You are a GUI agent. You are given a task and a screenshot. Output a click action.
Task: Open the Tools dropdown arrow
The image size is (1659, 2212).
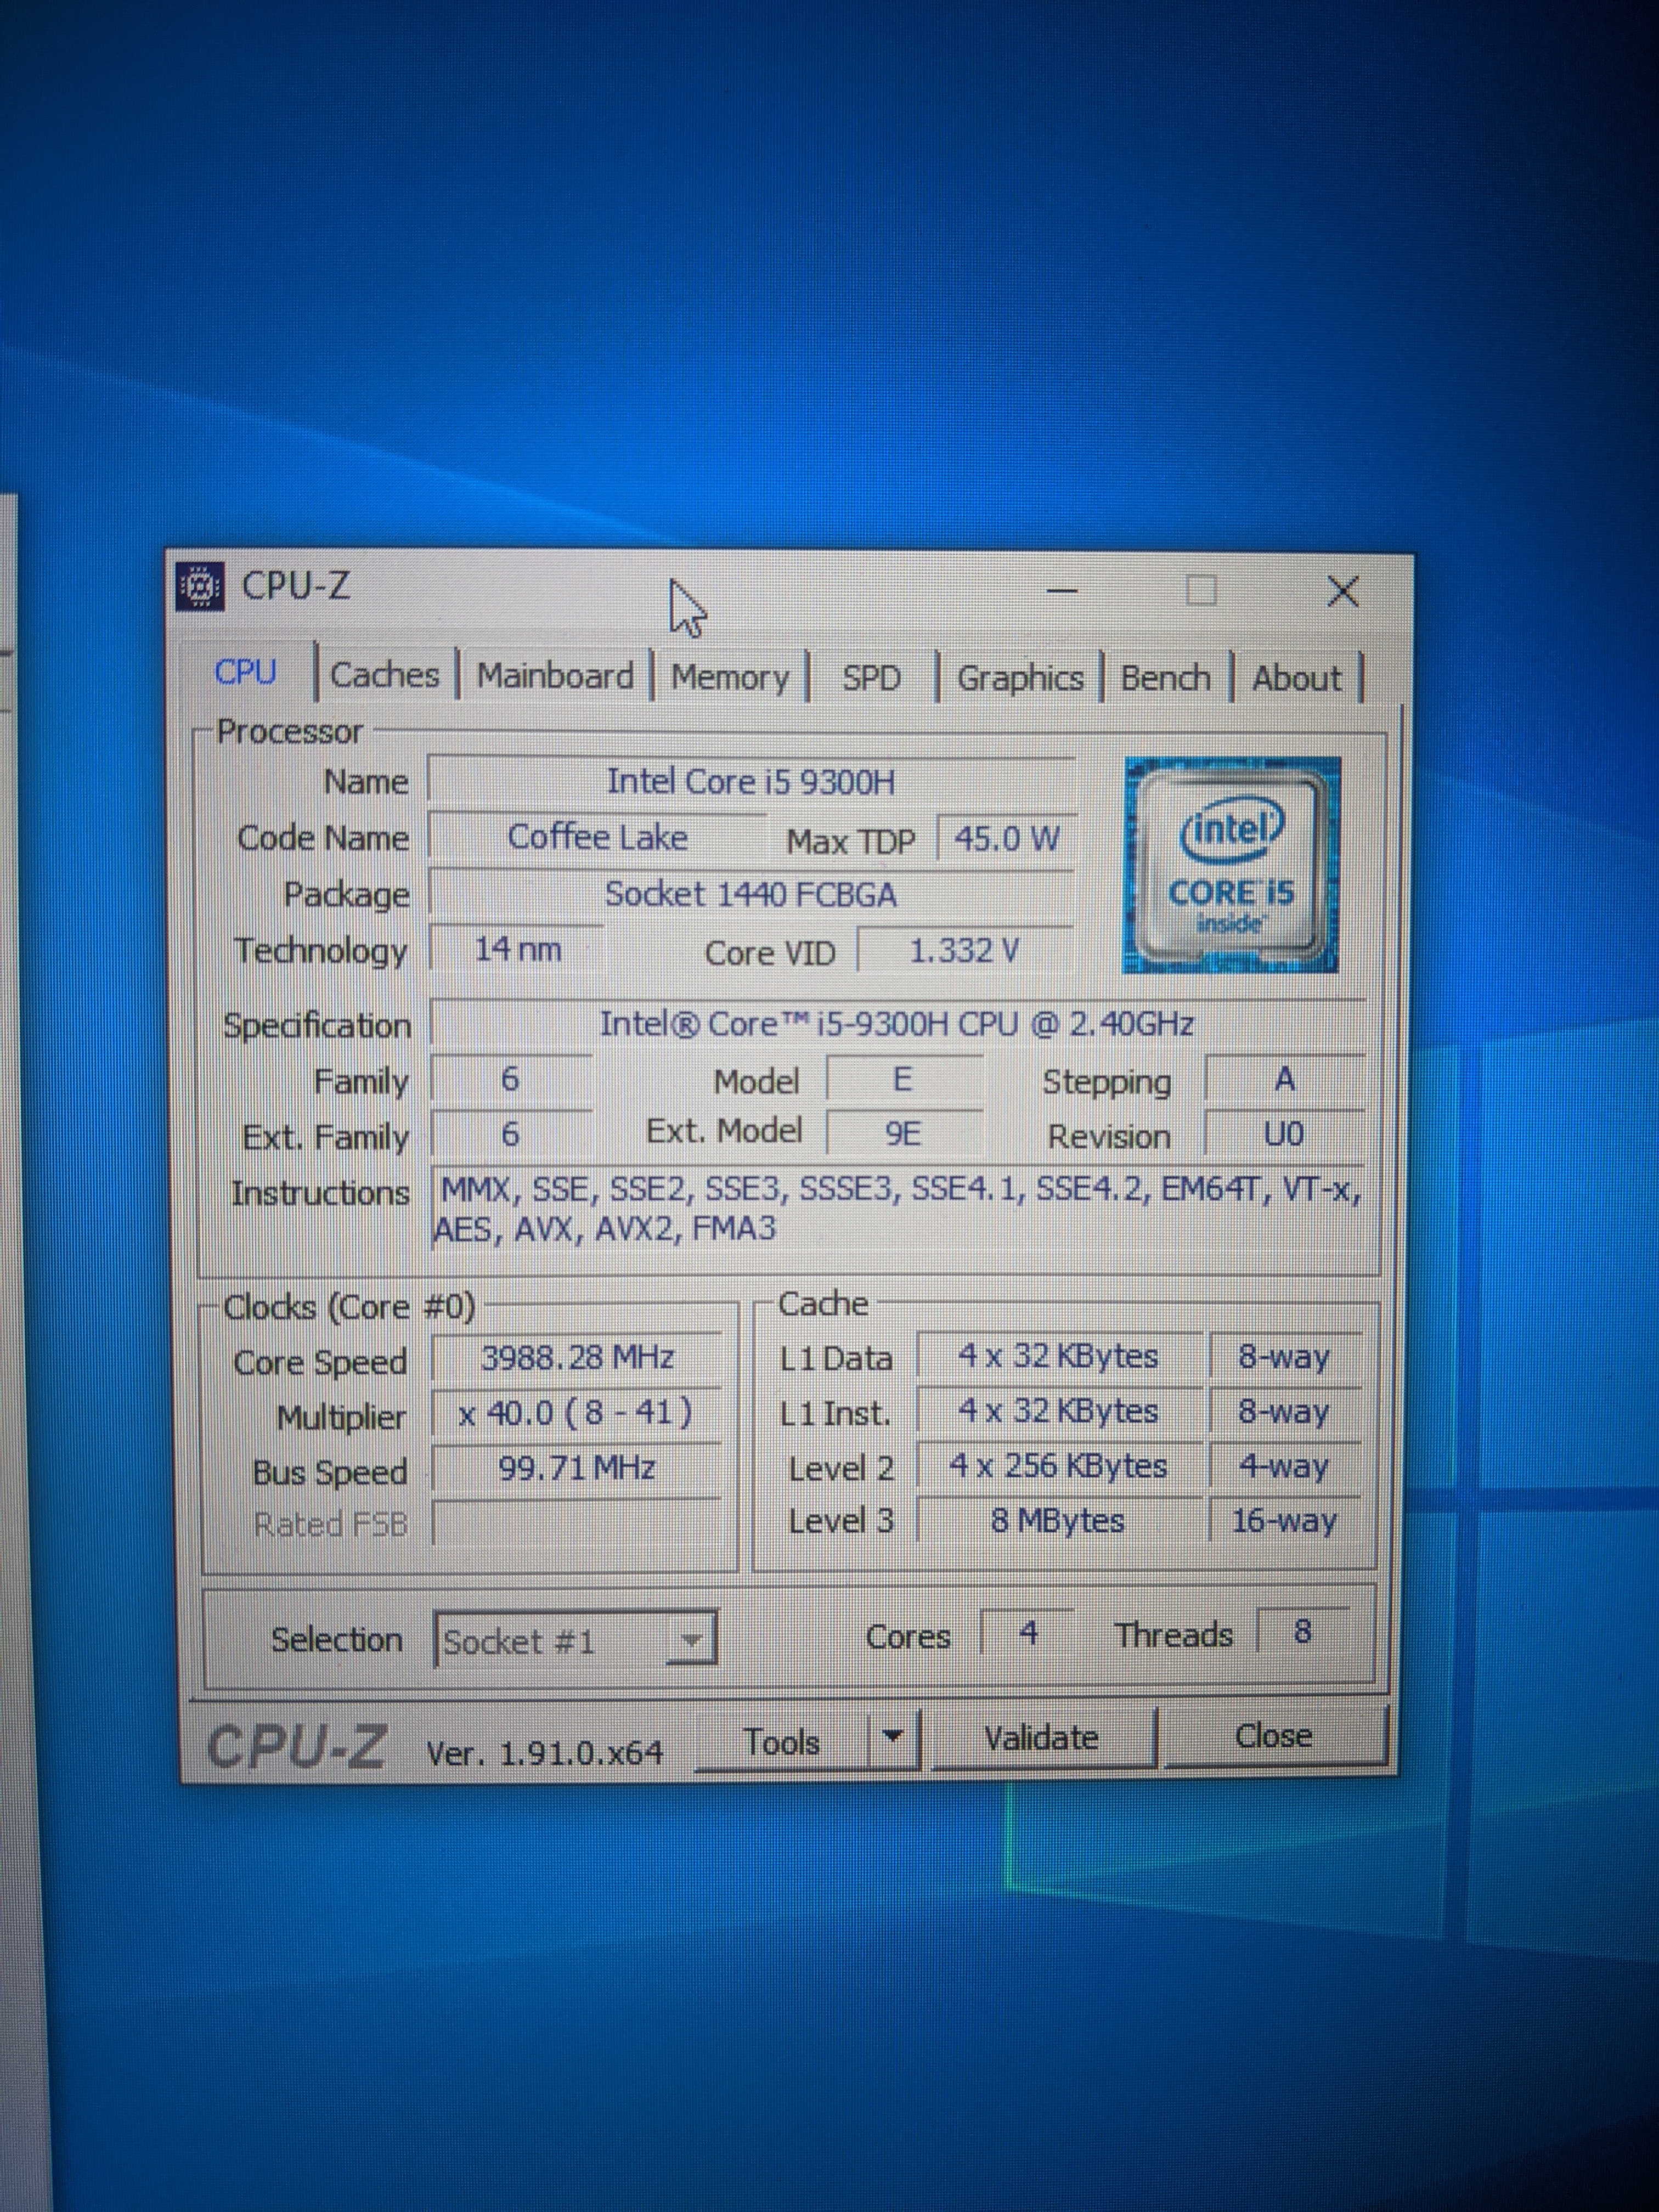(x=894, y=1738)
